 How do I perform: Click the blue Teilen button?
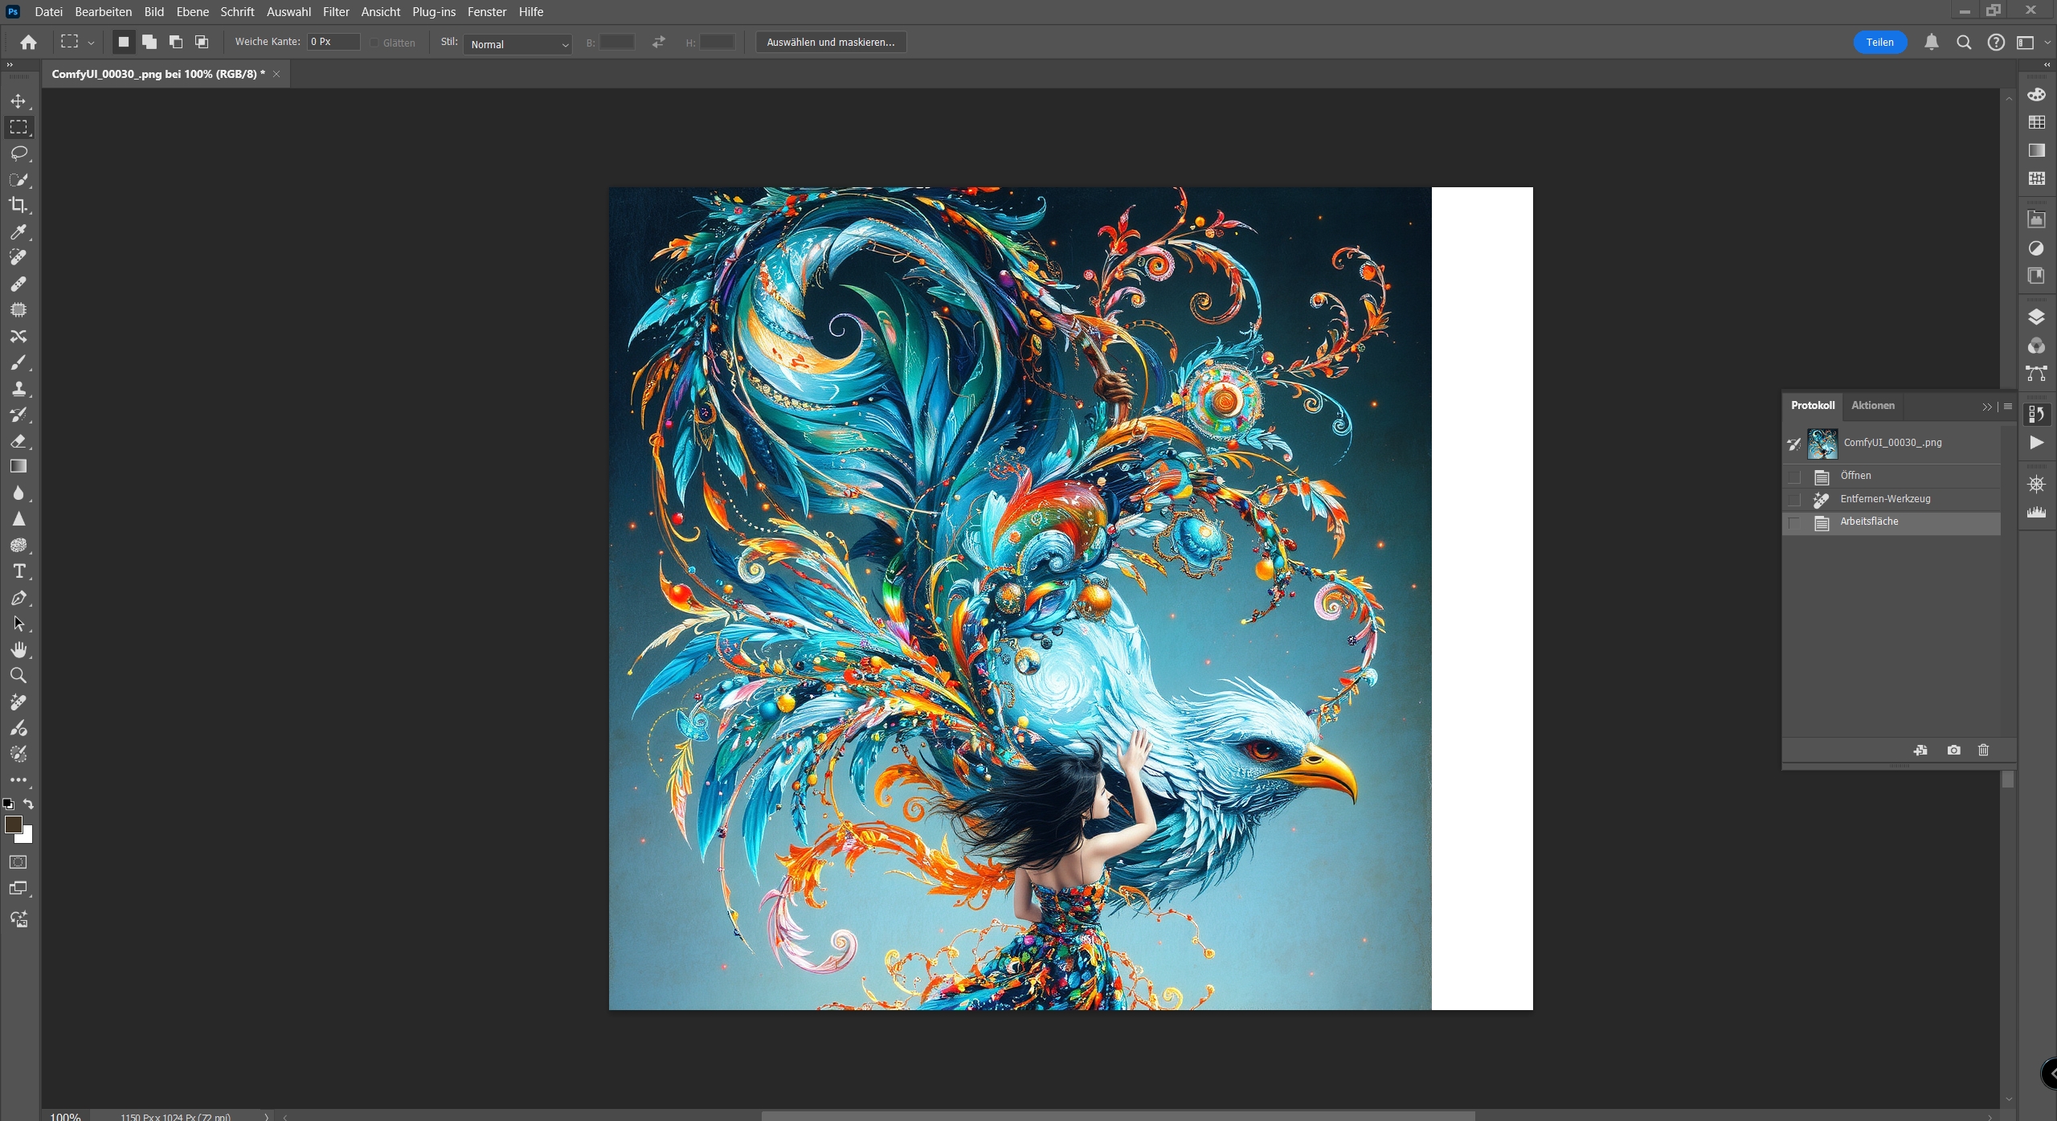(x=1879, y=42)
